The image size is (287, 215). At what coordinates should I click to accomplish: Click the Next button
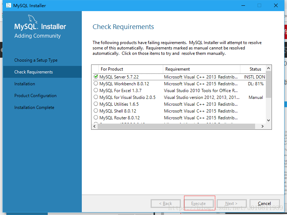pyautogui.click(x=231, y=204)
